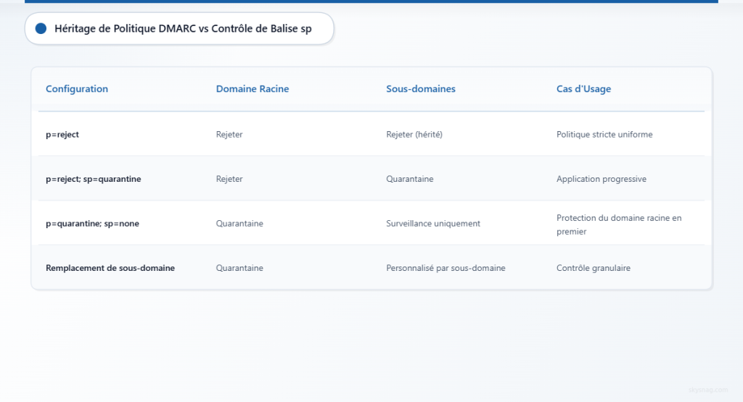This screenshot has width=743, height=402.
Task: Click 'Quarantaine' root domain in p=quarantine; sp=none row
Action: (x=239, y=223)
